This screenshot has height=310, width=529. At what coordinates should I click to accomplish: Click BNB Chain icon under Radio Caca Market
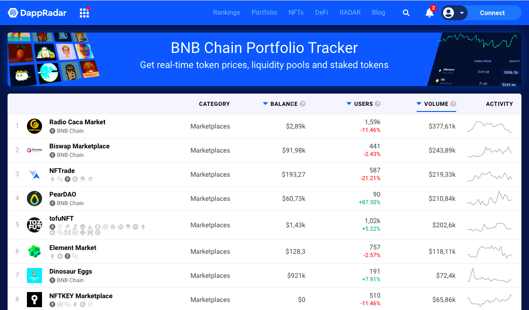pos(52,131)
